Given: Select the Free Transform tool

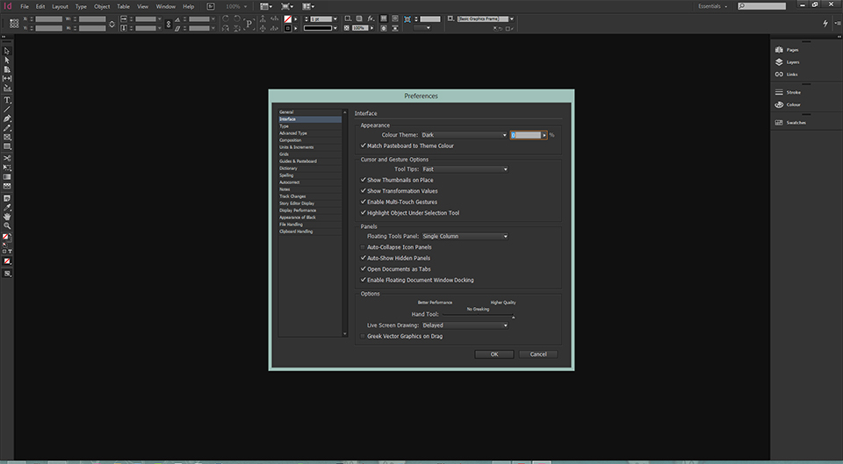Looking at the screenshot, I should click(x=7, y=168).
